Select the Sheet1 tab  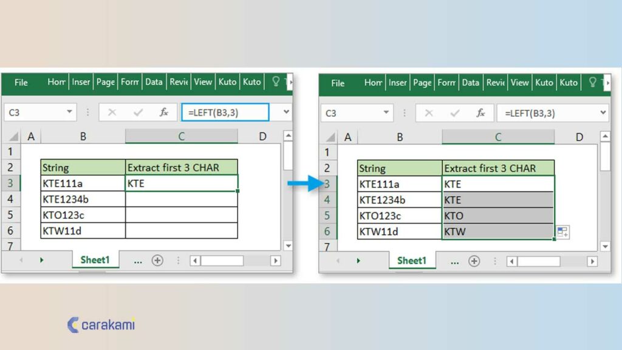point(95,260)
